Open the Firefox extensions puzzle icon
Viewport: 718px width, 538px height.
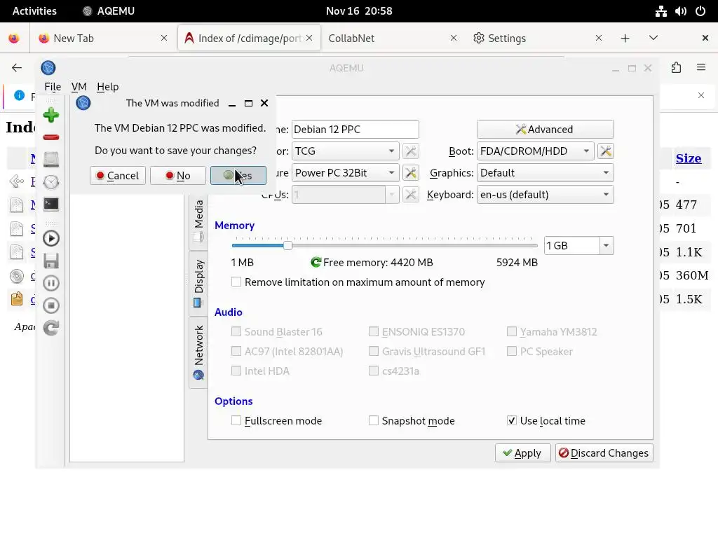click(676, 68)
